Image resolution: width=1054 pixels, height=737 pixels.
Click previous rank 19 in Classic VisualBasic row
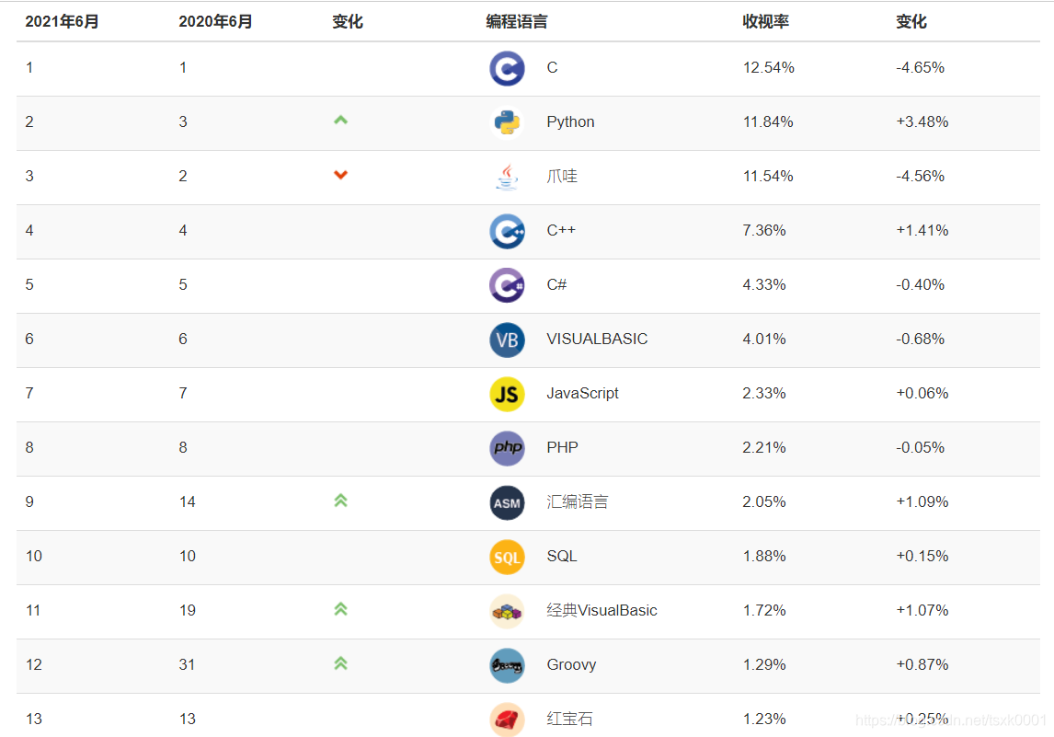187,611
